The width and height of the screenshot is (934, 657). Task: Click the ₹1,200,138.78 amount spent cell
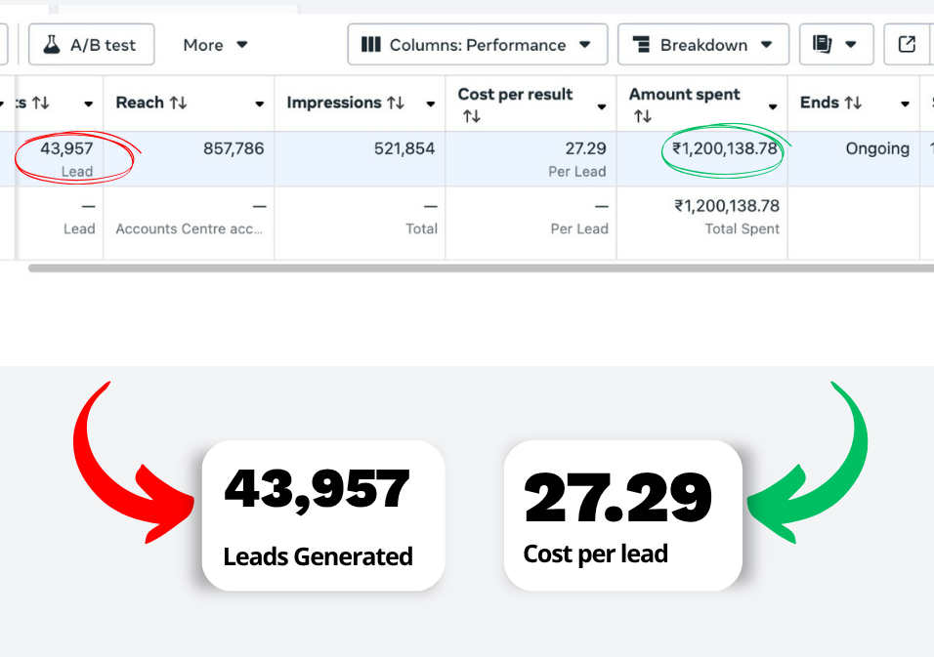click(x=725, y=149)
